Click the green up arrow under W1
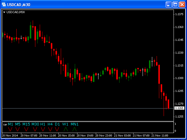The width and height of the screenshot is (187, 140). tap(65, 129)
